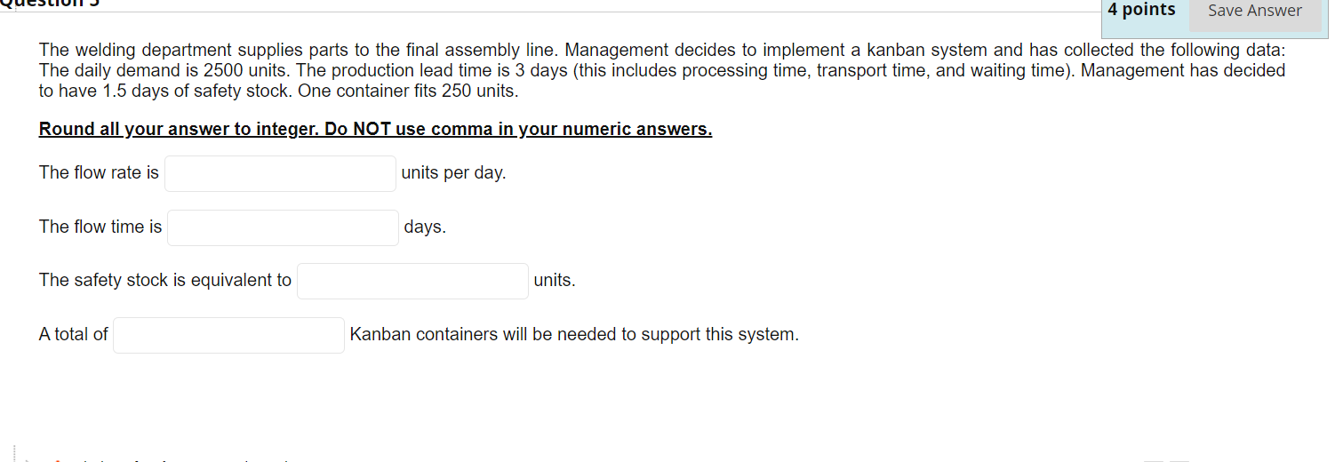Select the flow time answer box

point(283,227)
